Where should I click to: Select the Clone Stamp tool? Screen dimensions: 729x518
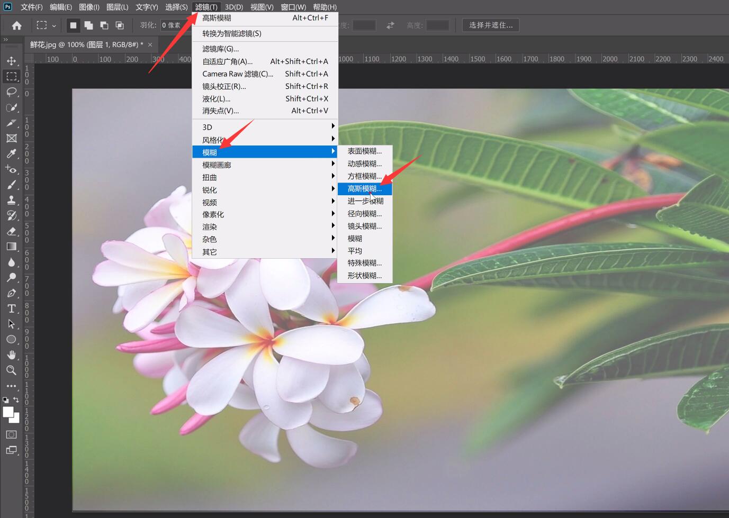coord(11,200)
